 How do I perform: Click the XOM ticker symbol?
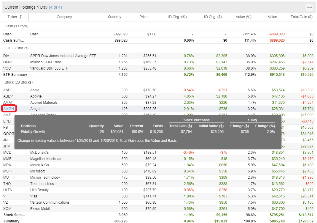pyautogui.click(x=8, y=209)
